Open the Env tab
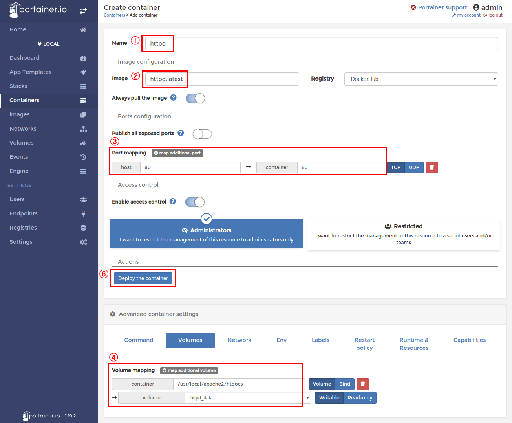Image resolution: width=512 pixels, height=423 pixels. click(x=282, y=340)
